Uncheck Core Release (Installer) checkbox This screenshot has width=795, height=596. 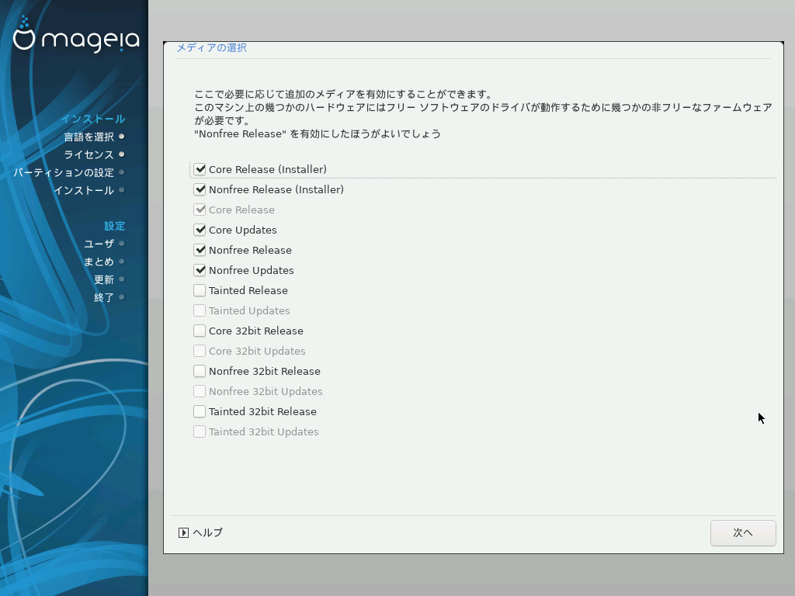coord(200,169)
